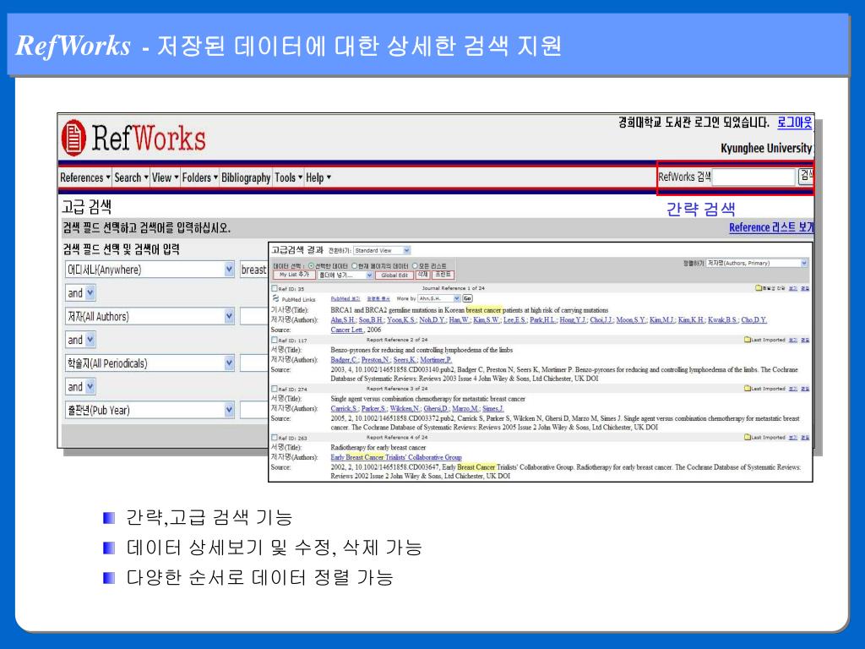The width and height of the screenshot is (865, 649).
Task: Click the PubMed 보기 link
Action: (345, 298)
